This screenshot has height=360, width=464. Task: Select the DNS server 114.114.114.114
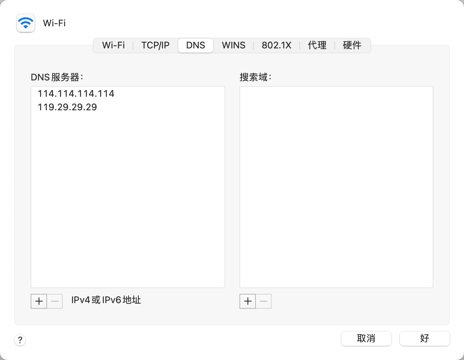(x=76, y=94)
